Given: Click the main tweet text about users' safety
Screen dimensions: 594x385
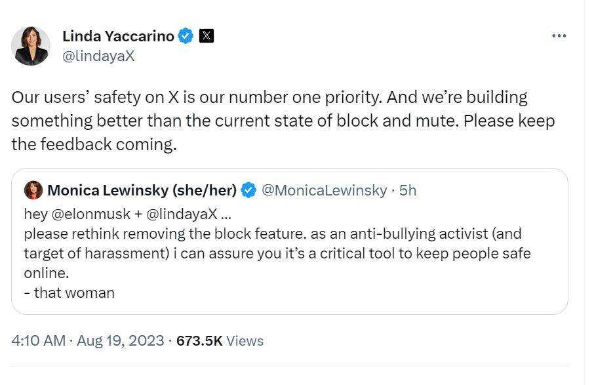Looking at the screenshot, I should pyautogui.click(x=283, y=121).
